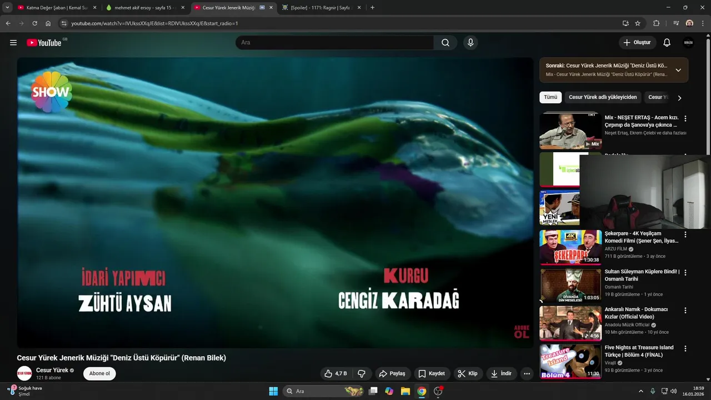Switch to Katma Değer Şaban tab
711x400 pixels.
(x=57, y=8)
